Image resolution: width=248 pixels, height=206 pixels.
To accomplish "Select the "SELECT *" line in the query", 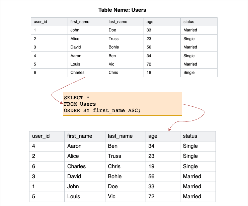I will (77, 98).
